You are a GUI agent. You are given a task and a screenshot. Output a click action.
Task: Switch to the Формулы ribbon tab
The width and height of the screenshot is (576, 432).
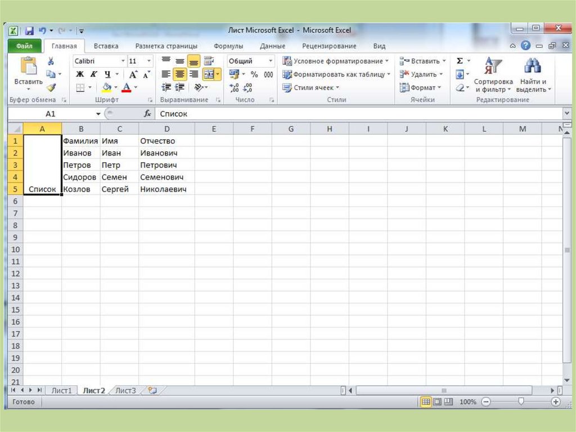tap(228, 46)
